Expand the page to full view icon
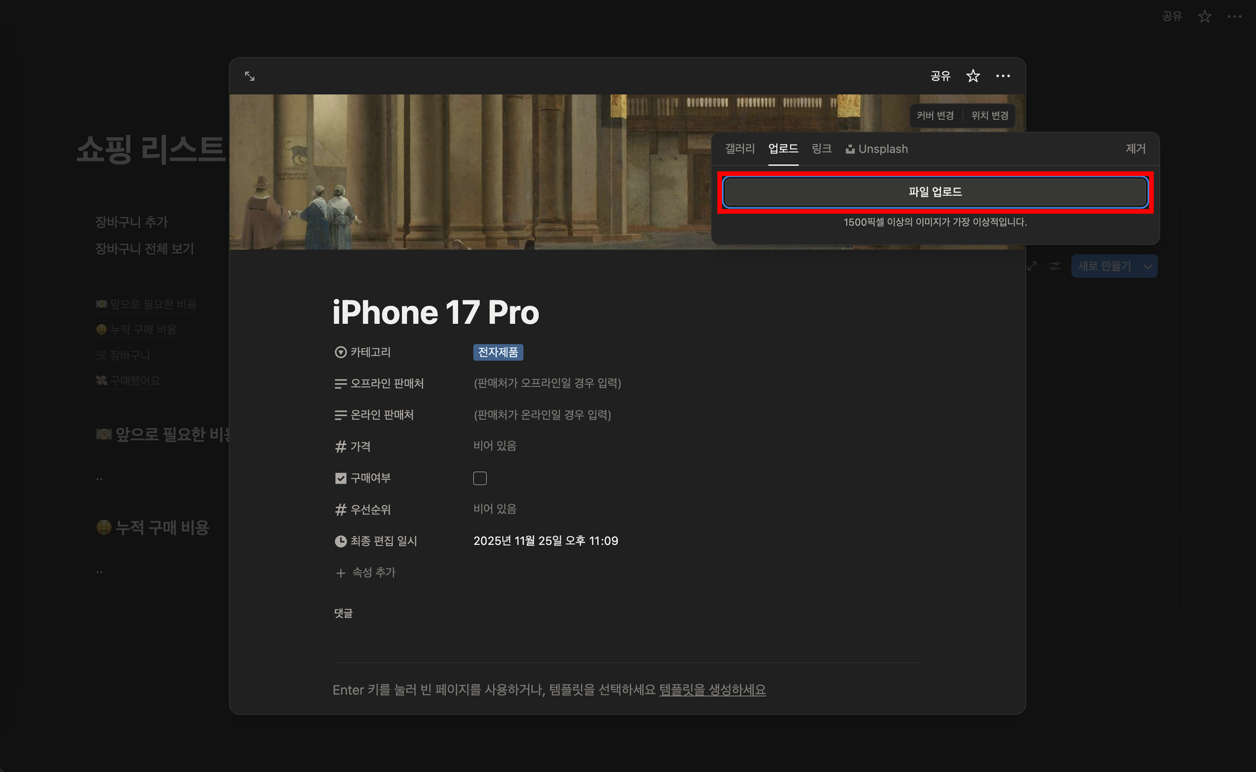The height and width of the screenshot is (772, 1256). point(250,76)
